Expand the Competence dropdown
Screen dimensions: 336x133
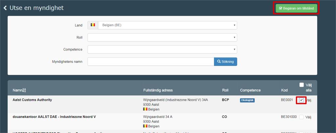coord(162,49)
